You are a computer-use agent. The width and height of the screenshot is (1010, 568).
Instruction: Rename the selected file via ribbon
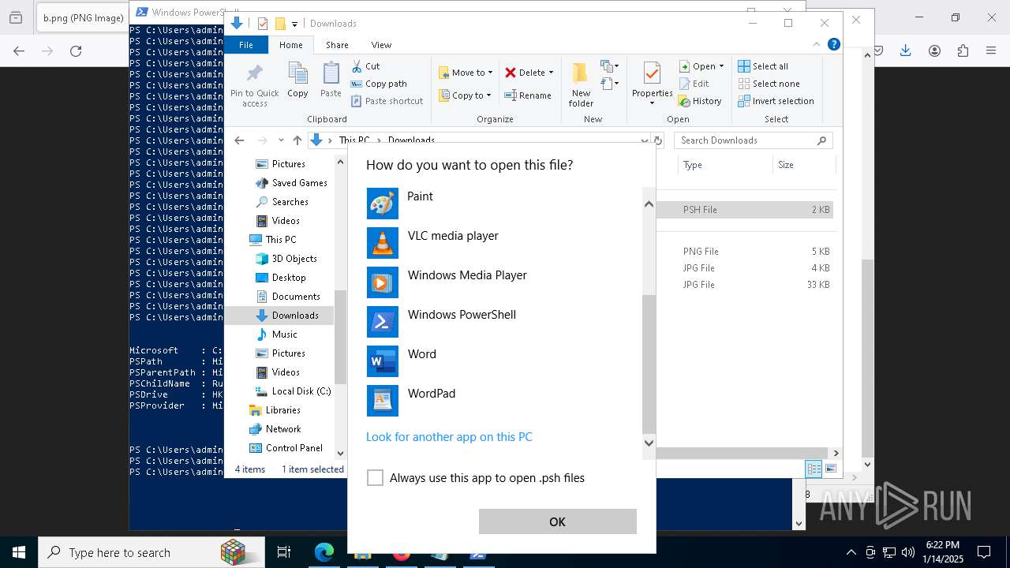pos(528,95)
